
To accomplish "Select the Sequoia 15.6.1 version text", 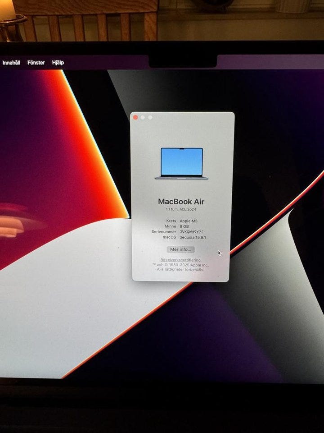I will point(193,237).
